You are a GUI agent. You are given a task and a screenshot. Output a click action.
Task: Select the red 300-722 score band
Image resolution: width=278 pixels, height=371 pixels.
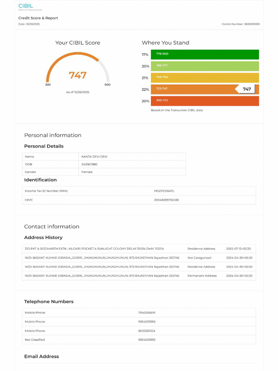click(x=205, y=101)
